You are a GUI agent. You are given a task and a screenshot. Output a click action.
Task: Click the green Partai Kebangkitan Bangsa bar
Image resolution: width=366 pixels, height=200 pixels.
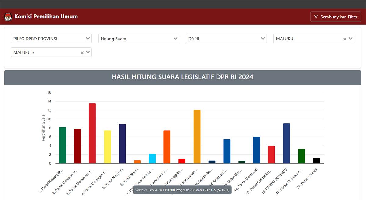tap(63, 145)
